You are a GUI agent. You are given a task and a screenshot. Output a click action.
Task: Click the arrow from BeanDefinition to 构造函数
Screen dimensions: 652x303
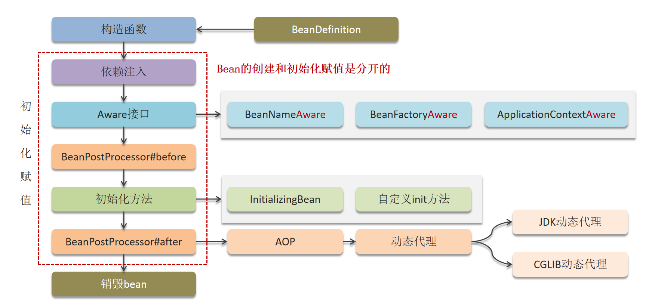click(x=225, y=29)
